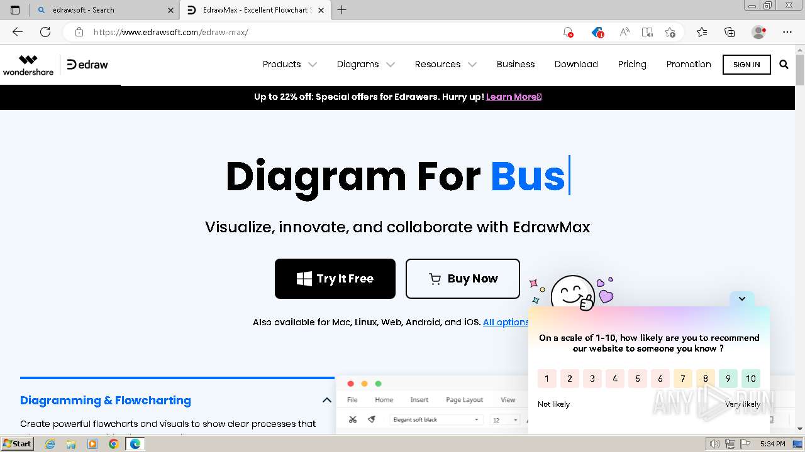Screen dimensions: 805x452
Task: View site information lock icon
Action: pos(79,32)
